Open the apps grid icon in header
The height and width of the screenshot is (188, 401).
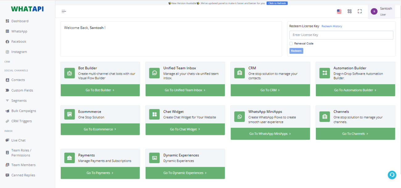point(349,11)
